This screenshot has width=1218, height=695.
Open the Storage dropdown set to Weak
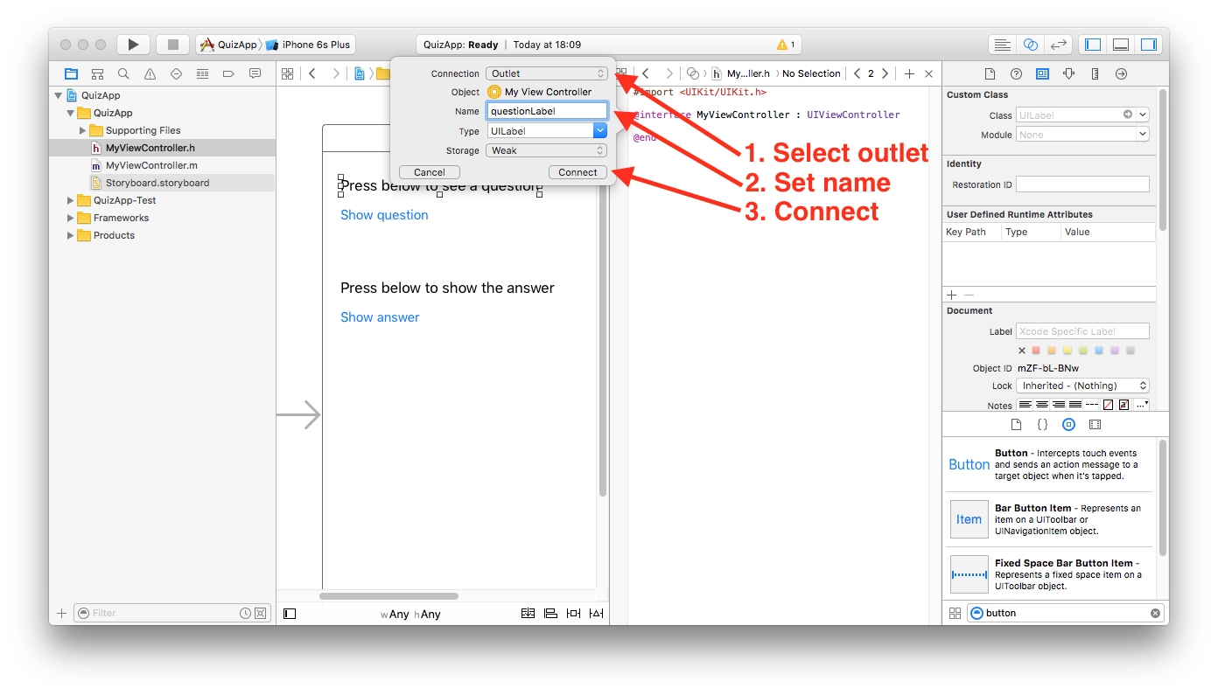[x=547, y=150]
